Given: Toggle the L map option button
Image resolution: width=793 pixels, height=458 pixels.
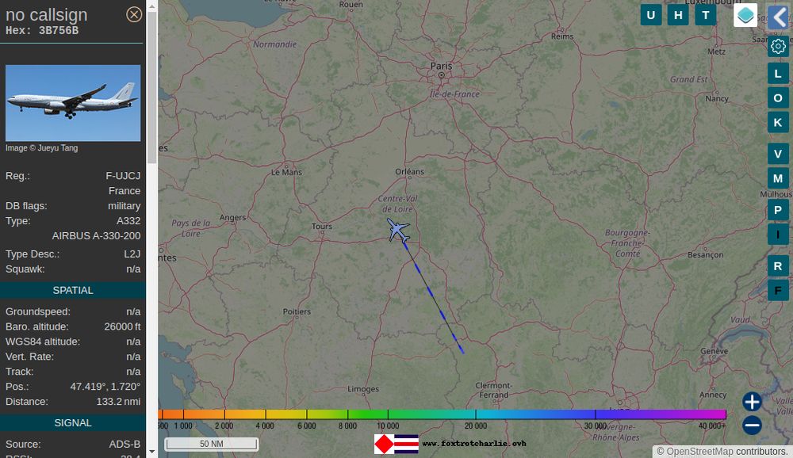Looking at the screenshot, I should (778, 74).
